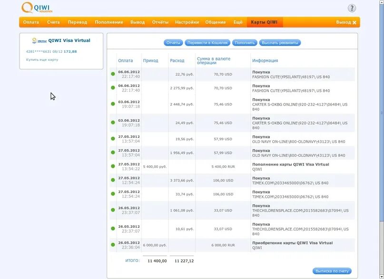Click green status dot for 10,61 руб. row

tap(113, 229)
